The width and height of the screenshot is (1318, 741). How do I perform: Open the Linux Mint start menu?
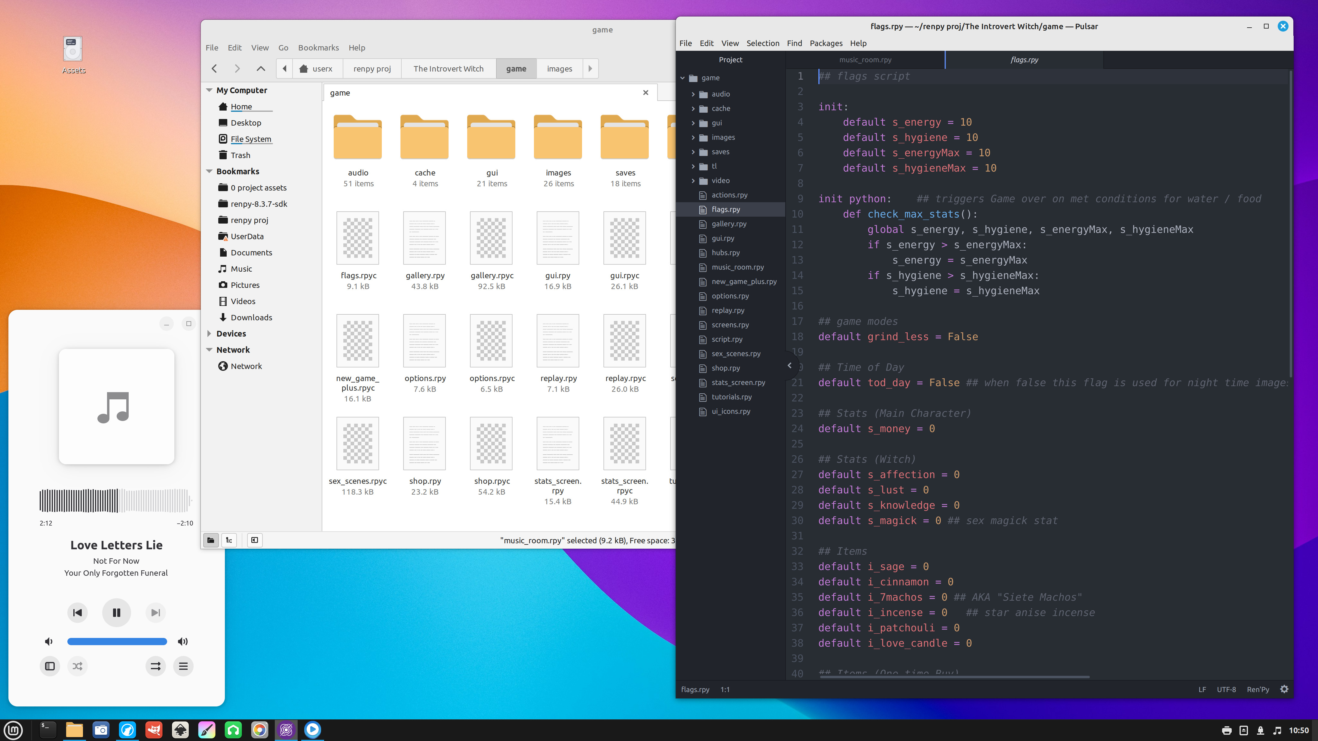(13, 730)
